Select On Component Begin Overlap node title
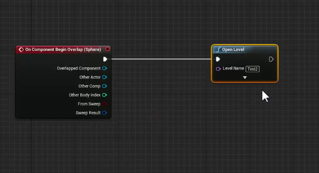The width and height of the screenshot is (319, 173). point(63,50)
